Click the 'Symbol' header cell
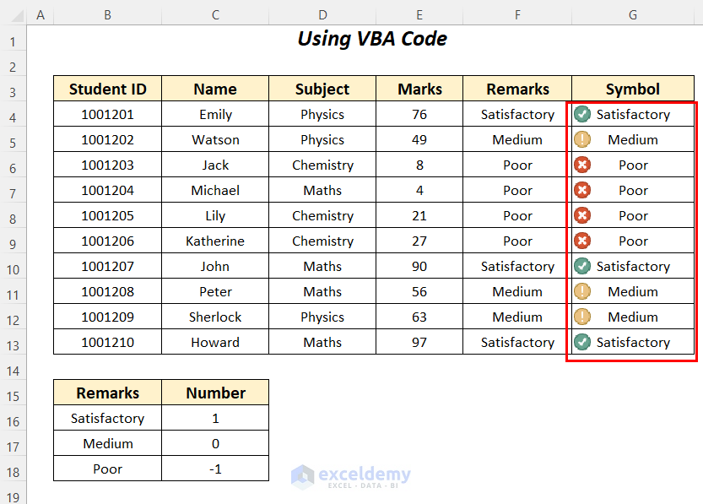703x504 pixels. 633,89
